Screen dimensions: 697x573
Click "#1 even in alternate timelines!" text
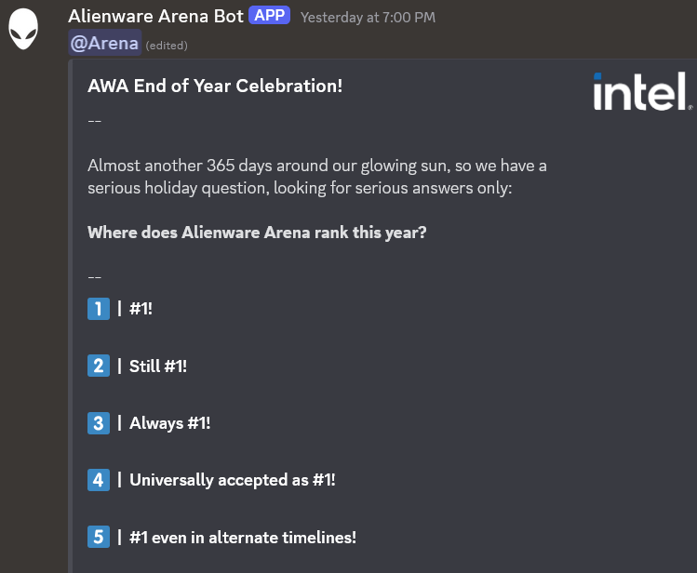point(242,537)
